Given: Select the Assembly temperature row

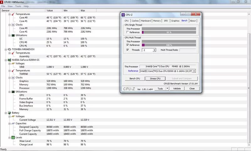Looking at the screenshot, I should (124, 56).
